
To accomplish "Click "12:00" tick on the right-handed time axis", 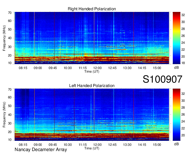I will (98, 68).
